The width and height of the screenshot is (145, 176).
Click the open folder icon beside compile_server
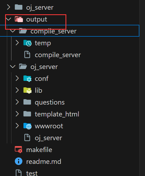coord(23,31)
